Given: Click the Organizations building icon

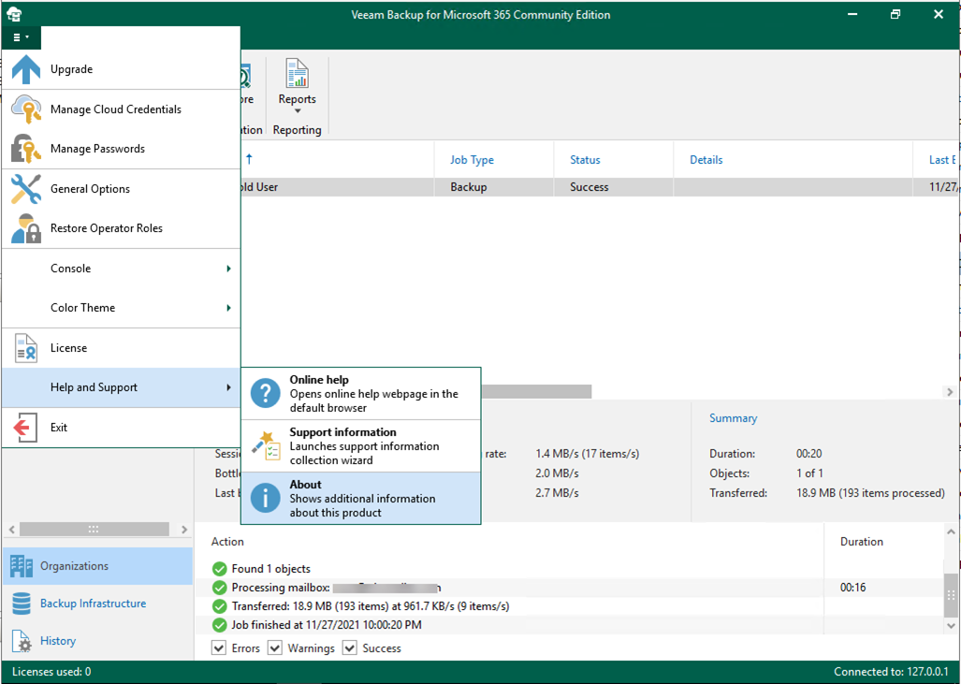Looking at the screenshot, I should pos(22,566).
